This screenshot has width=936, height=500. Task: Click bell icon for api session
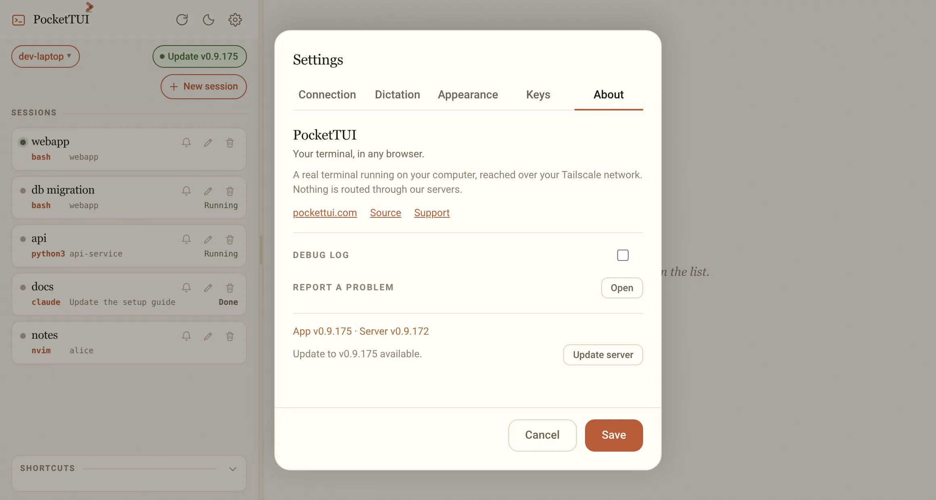pyautogui.click(x=186, y=240)
